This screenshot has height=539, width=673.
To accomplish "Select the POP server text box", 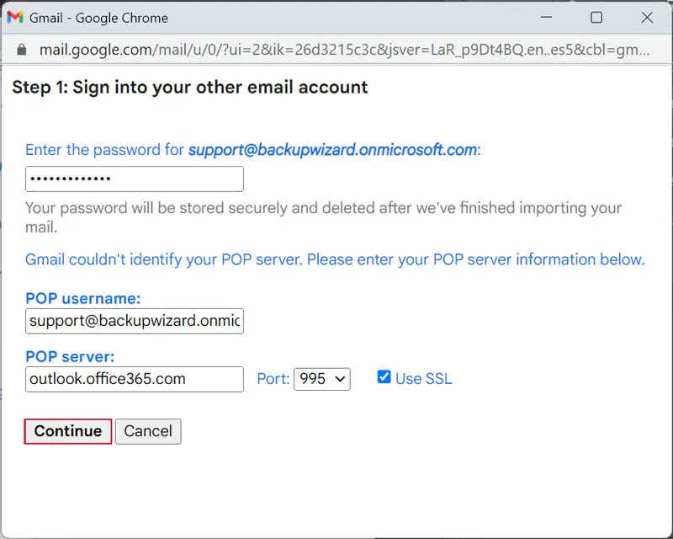I will (135, 379).
